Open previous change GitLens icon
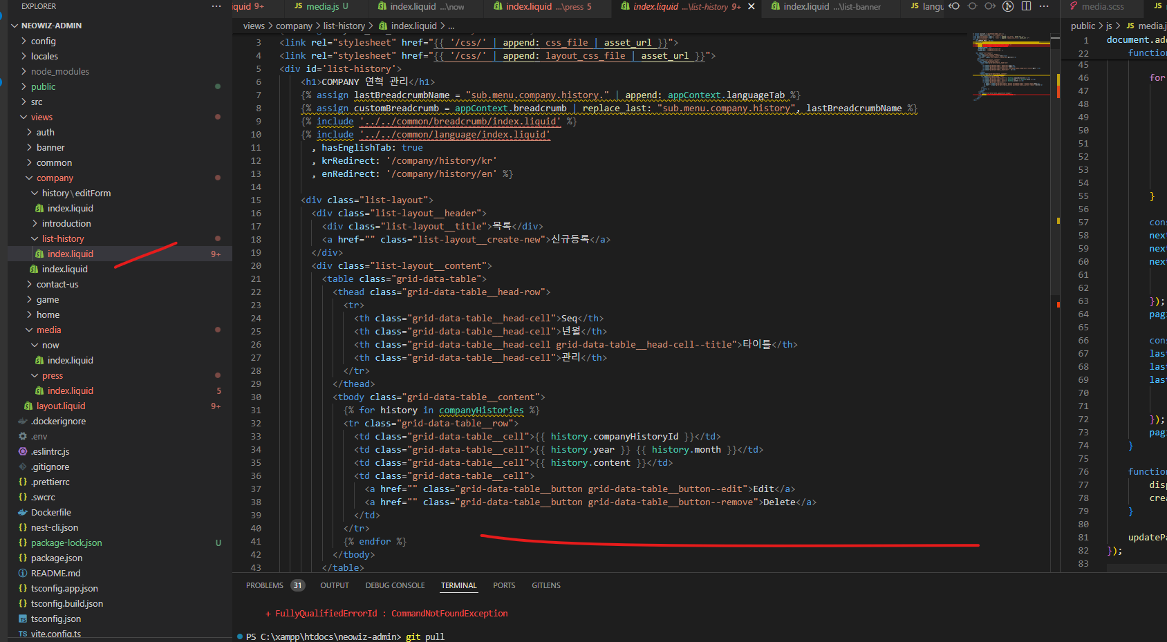Viewport: 1167px width, 642px height. [954, 6]
